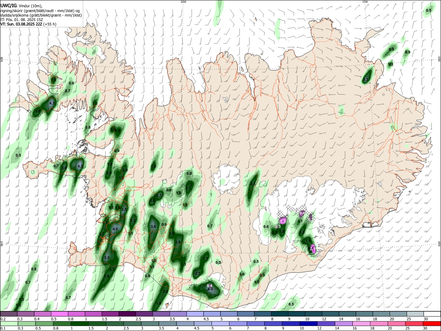Click the 'VT: Sun. 03.08.2025 22Z (+55 h)' line
The width and height of the screenshot is (441, 331).
pos(28,24)
